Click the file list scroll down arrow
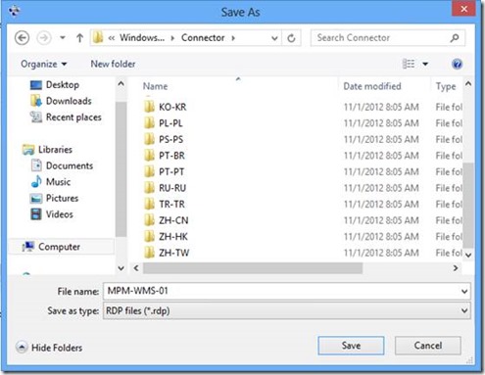Image resolution: width=485 pixels, height=375 pixels. (468, 255)
